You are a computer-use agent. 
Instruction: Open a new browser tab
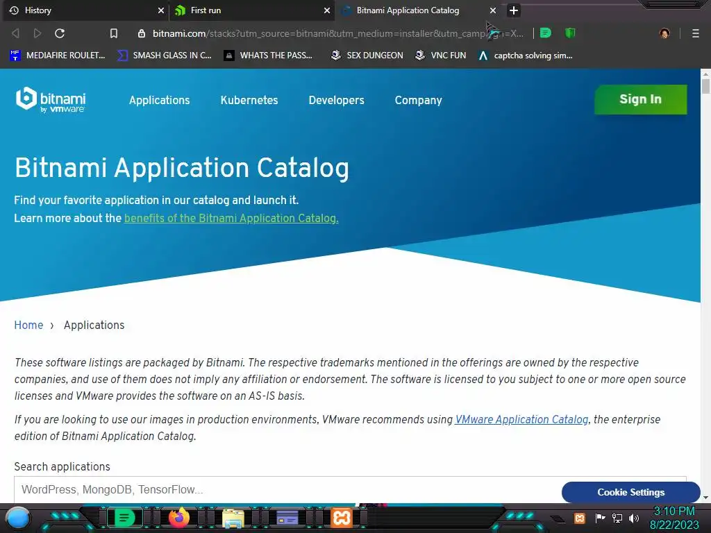click(513, 10)
